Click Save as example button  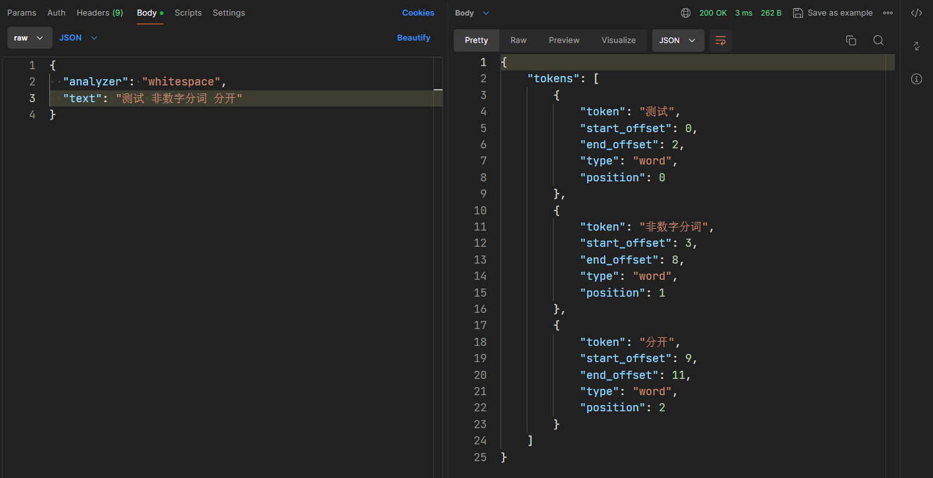coord(833,12)
